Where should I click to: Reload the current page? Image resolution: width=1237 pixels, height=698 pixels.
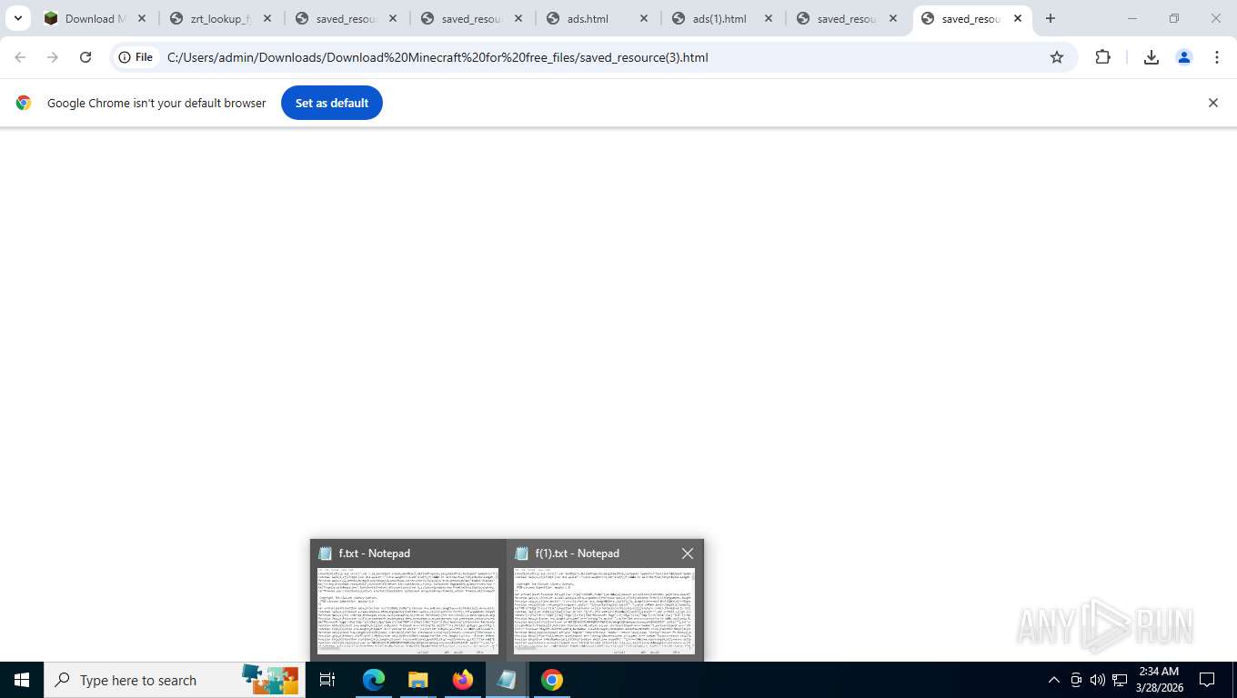85,57
